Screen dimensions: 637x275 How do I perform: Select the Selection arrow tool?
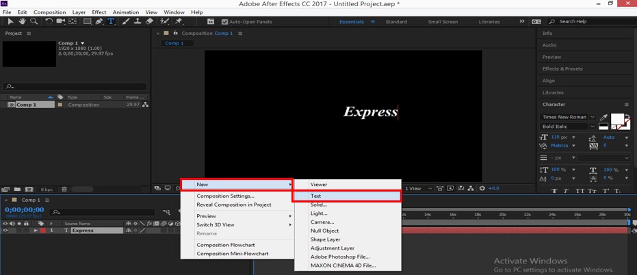click(11, 21)
